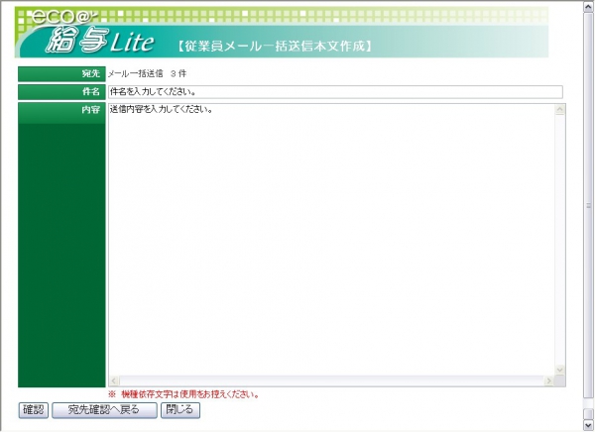Click the red 機種依存文字 warning note
The width and height of the screenshot is (595, 432).
(184, 394)
